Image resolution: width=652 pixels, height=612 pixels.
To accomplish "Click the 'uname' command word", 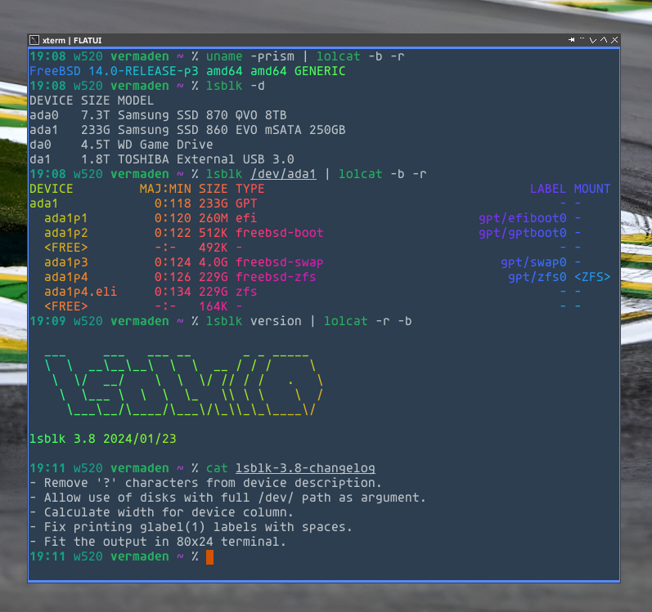I will [x=224, y=56].
